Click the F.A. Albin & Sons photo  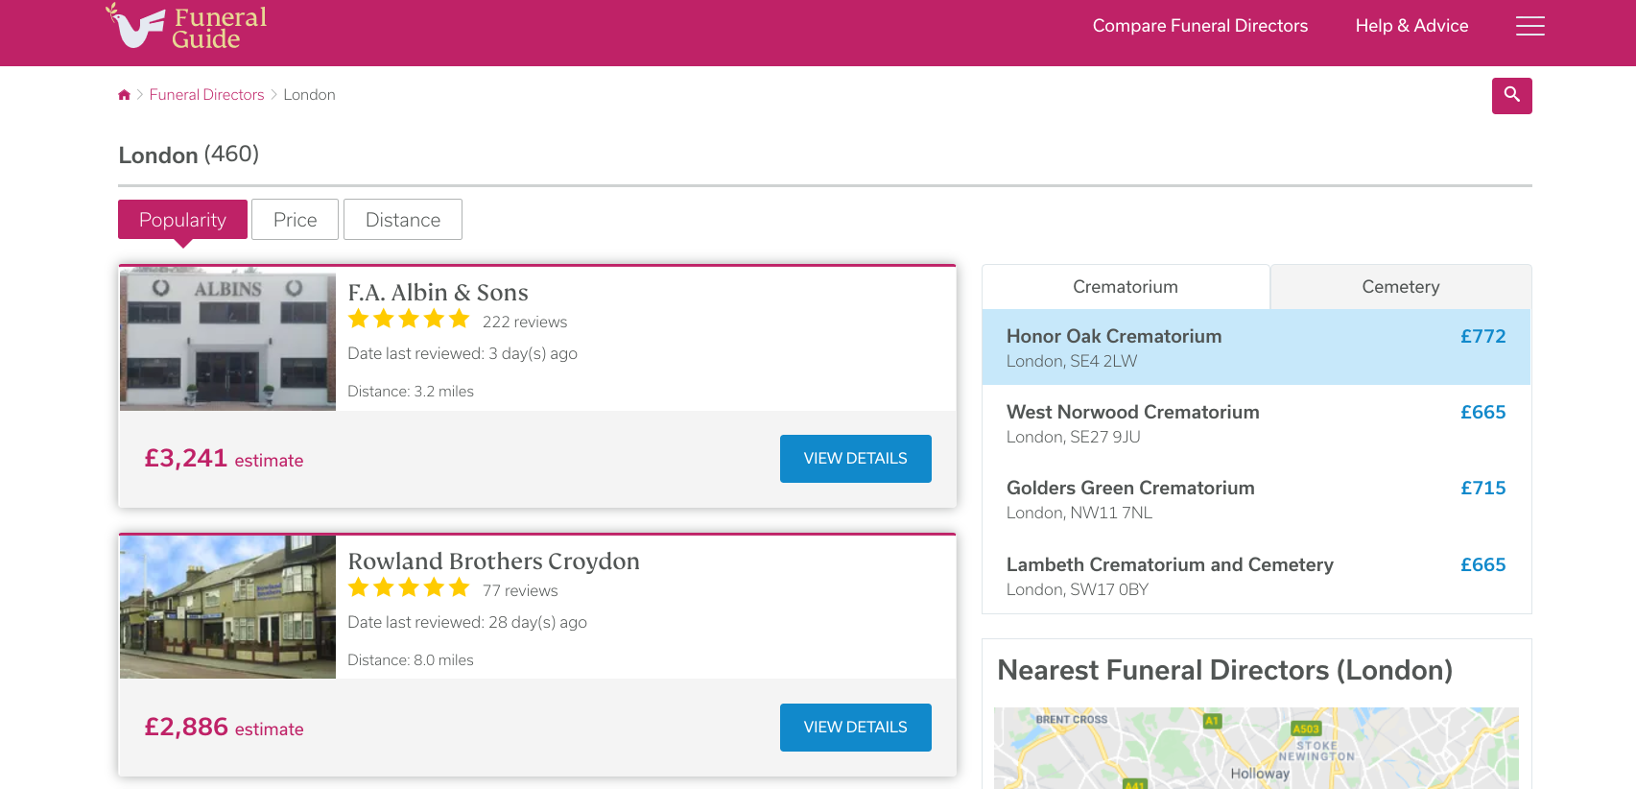227,339
